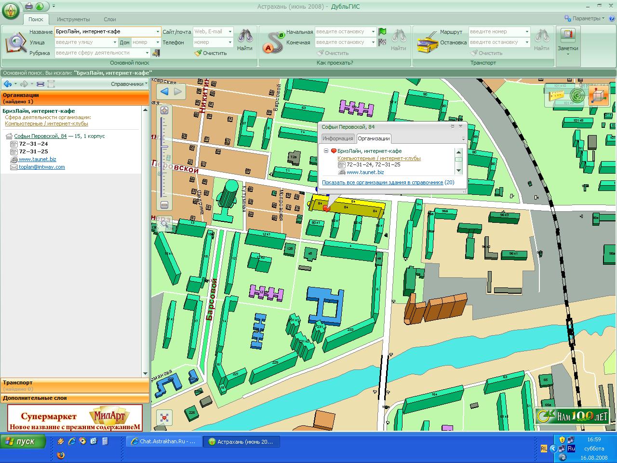Image resolution: width=617 pixels, height=463 pixels.
Task: Open the Информация tab in map popup
Action: coord(338,138)
